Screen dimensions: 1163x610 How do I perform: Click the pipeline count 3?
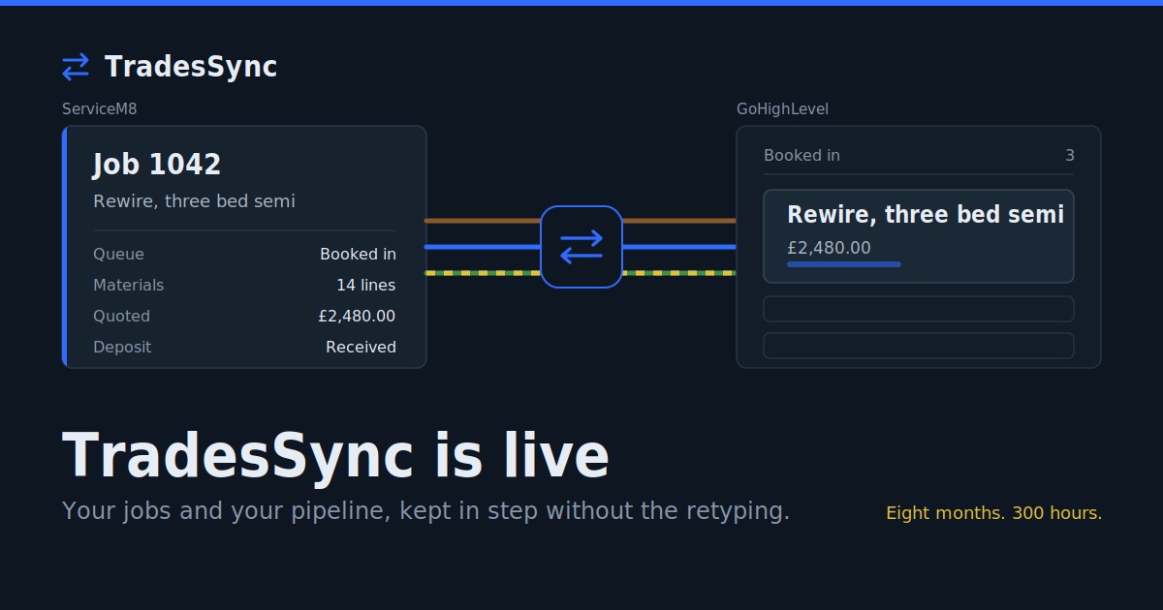click(x=1070, y=156)
